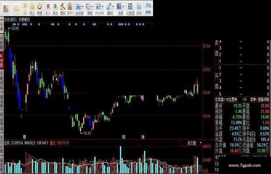The image size is (271, 174).
Task: Open the 选股 (stock picker) icon
Action: (119, 7)
